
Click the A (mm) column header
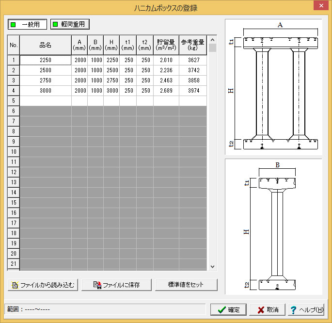tap(79, 45)
